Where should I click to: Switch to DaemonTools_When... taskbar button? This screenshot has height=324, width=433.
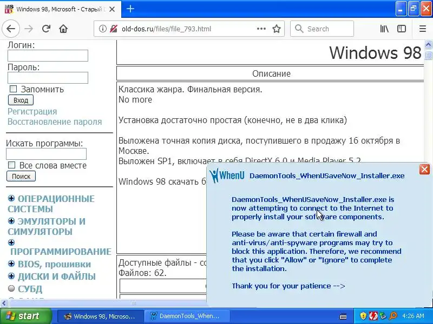pos(187,316)
